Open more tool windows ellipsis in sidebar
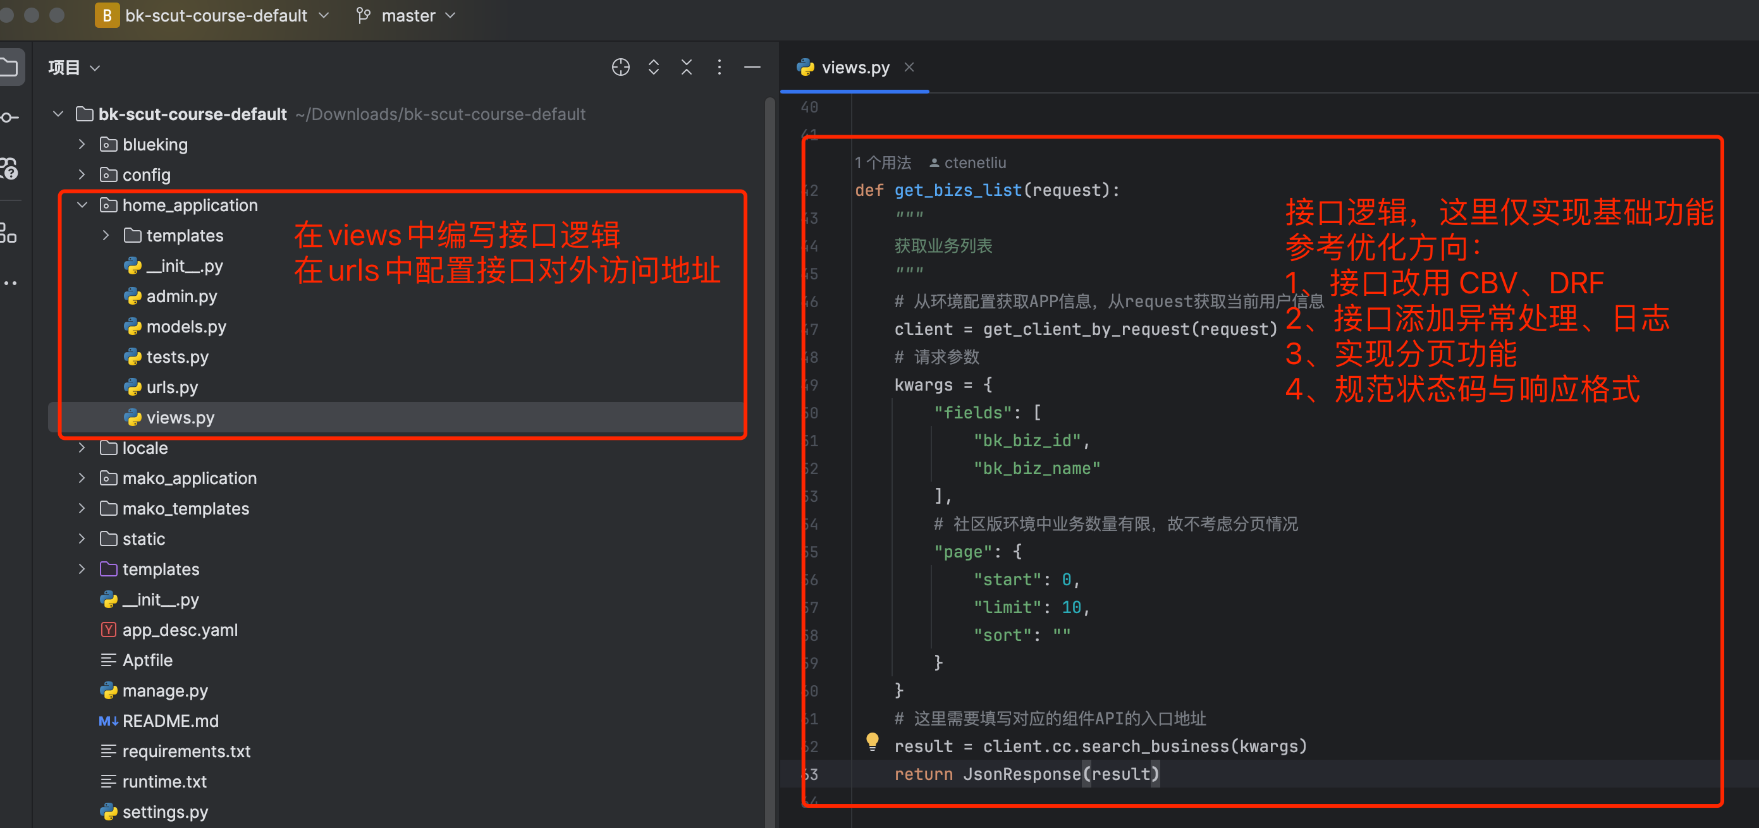The width and height of the screenshot is (1759, 828). pyautogui.click(x=9, y=283)
